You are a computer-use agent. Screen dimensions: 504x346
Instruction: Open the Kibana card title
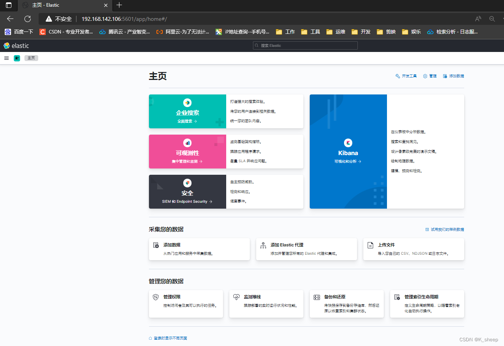[x=348, y=153]
